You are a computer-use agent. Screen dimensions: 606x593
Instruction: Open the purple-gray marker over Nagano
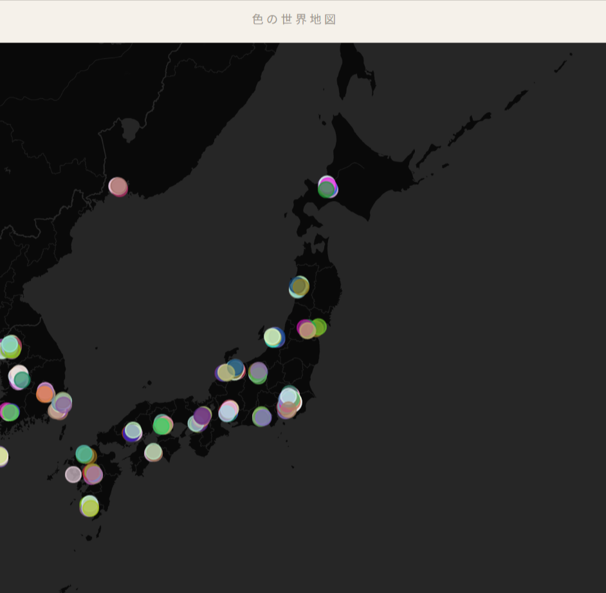pos(258,372)
